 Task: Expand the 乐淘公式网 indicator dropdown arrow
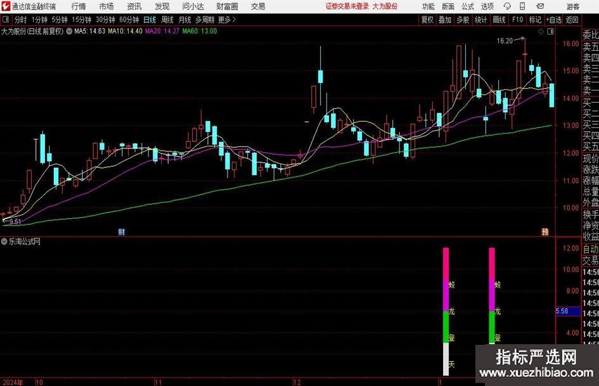pyautogui.click(x=4, y=241)
